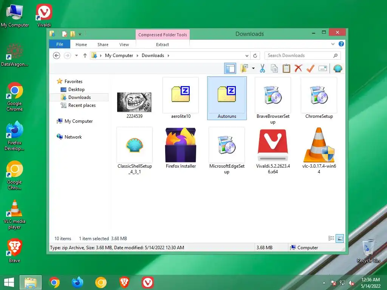Image resolution: width=387 pixels, height=290 pixels.
Task: Expand the ribbon with the chevron
Action: pos(333,44)
